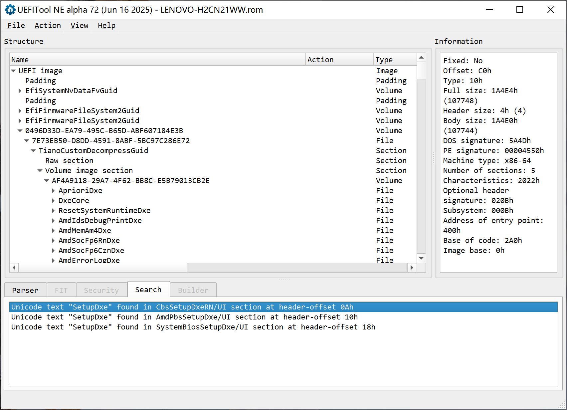Image resolution: width=567 pixels, height=410 pixels.
Task: Expand the DxeCore file
Action: pos(53,201)
